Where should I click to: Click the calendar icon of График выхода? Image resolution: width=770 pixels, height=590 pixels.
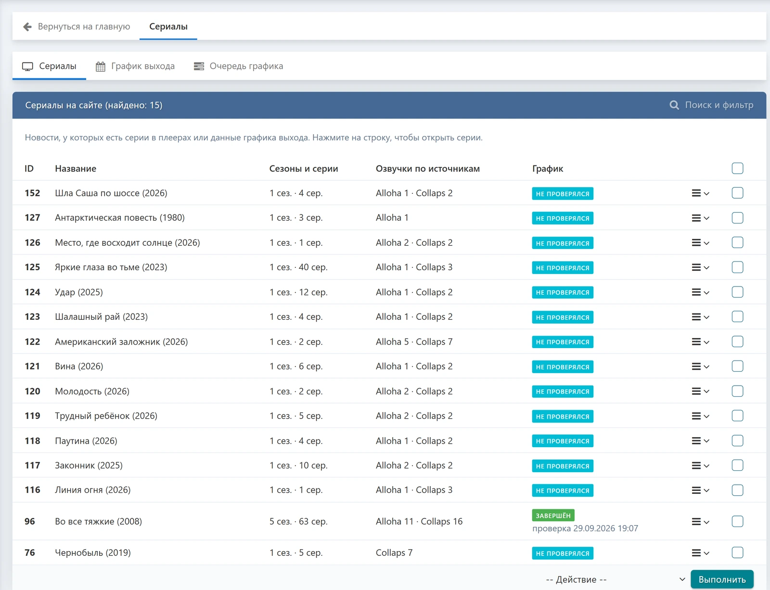100,66
